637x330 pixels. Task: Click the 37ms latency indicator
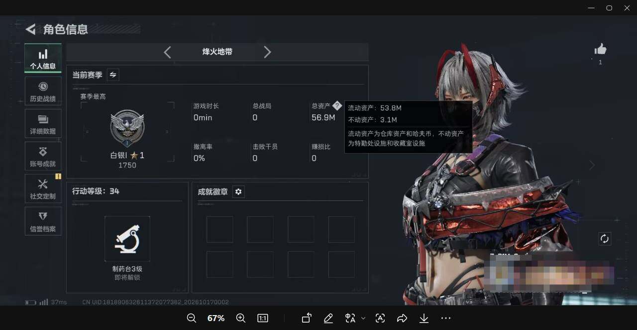[x=59, y=302]
